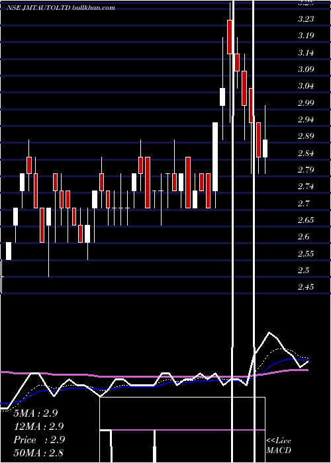Click the 2.84 price axis label
331x463 pixels.
pos(306,153)
